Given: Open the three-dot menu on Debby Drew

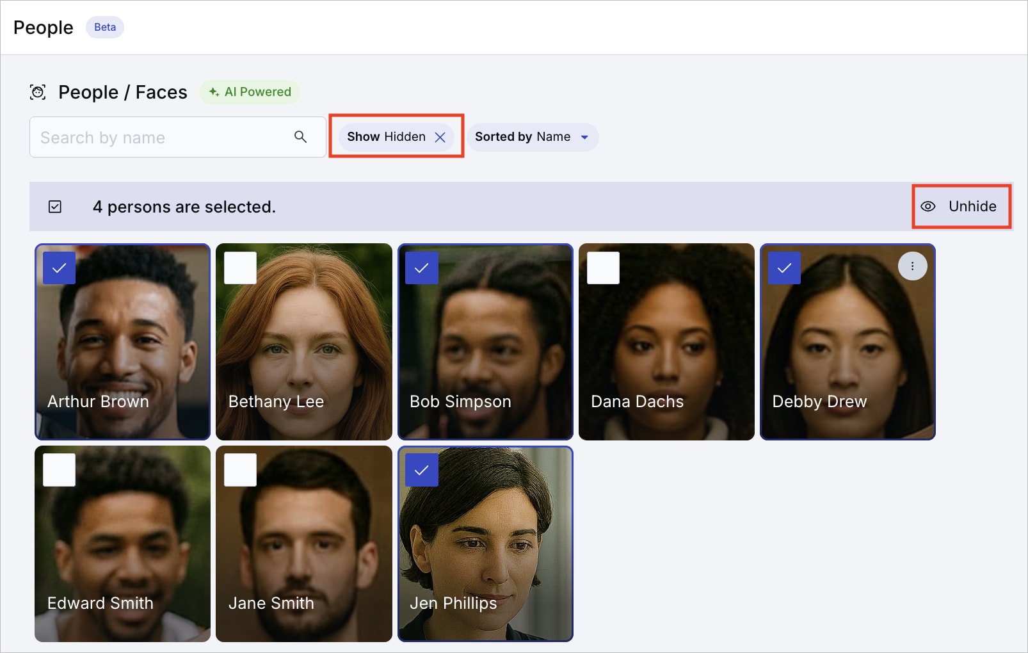Looking at the screenshot, I should click(x=912, y=266).
